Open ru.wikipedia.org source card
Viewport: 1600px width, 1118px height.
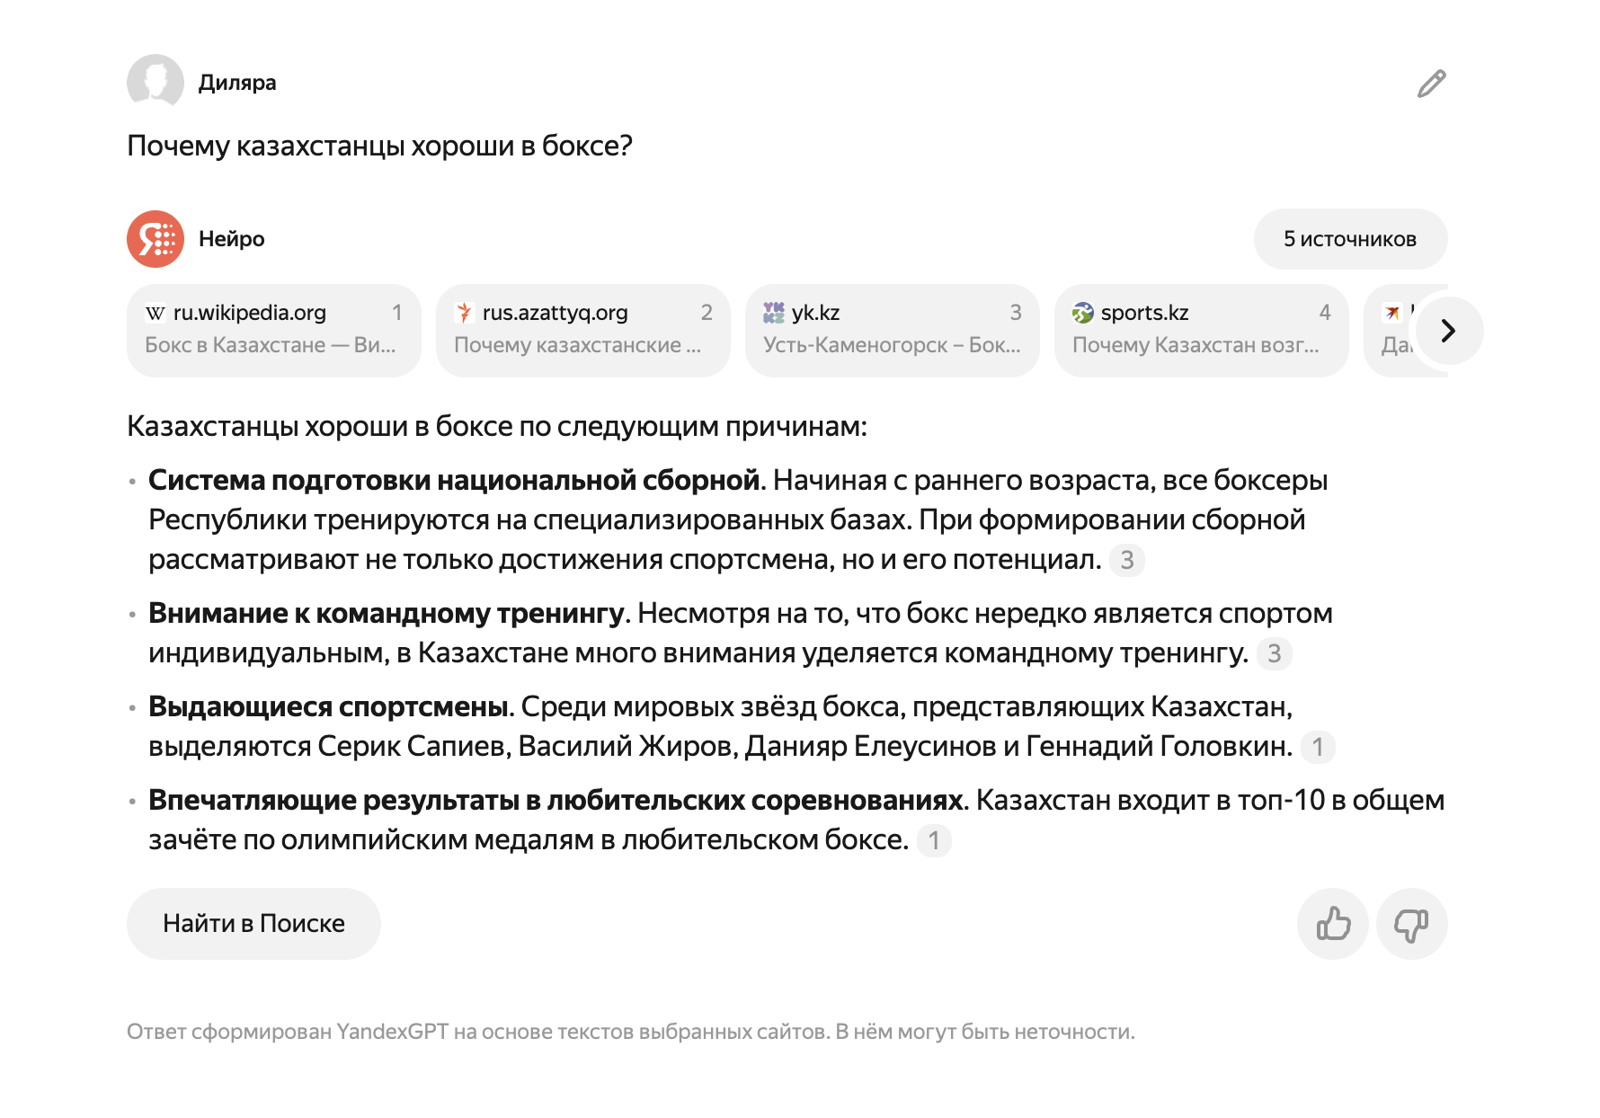coord(274,330)
